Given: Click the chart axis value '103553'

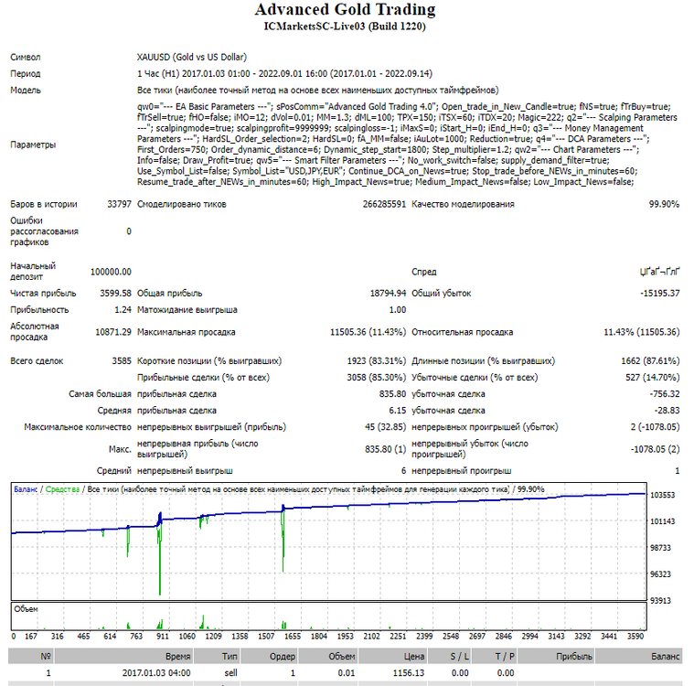Looking at the screenshot, I should point(663,495).
